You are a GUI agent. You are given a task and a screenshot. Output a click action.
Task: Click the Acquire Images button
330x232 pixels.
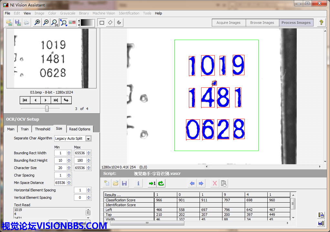(228, 23)
